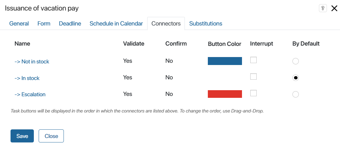Open the In stock connector link
Viewport: 340px width, 145px height.
tap(27, 78)
